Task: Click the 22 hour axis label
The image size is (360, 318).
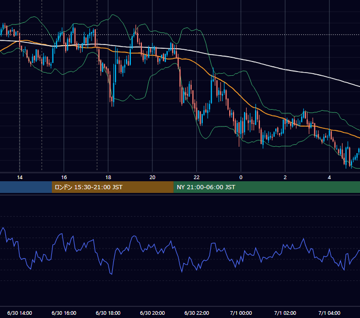Action: coord(196,178)
